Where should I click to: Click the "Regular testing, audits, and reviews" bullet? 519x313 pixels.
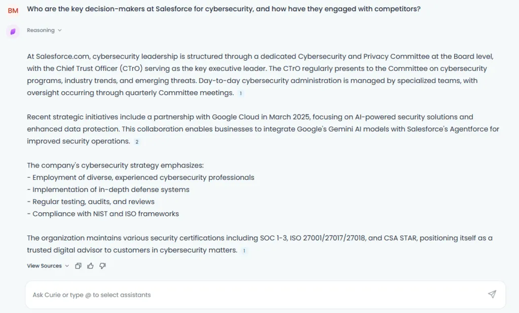[x=91, y=202]
